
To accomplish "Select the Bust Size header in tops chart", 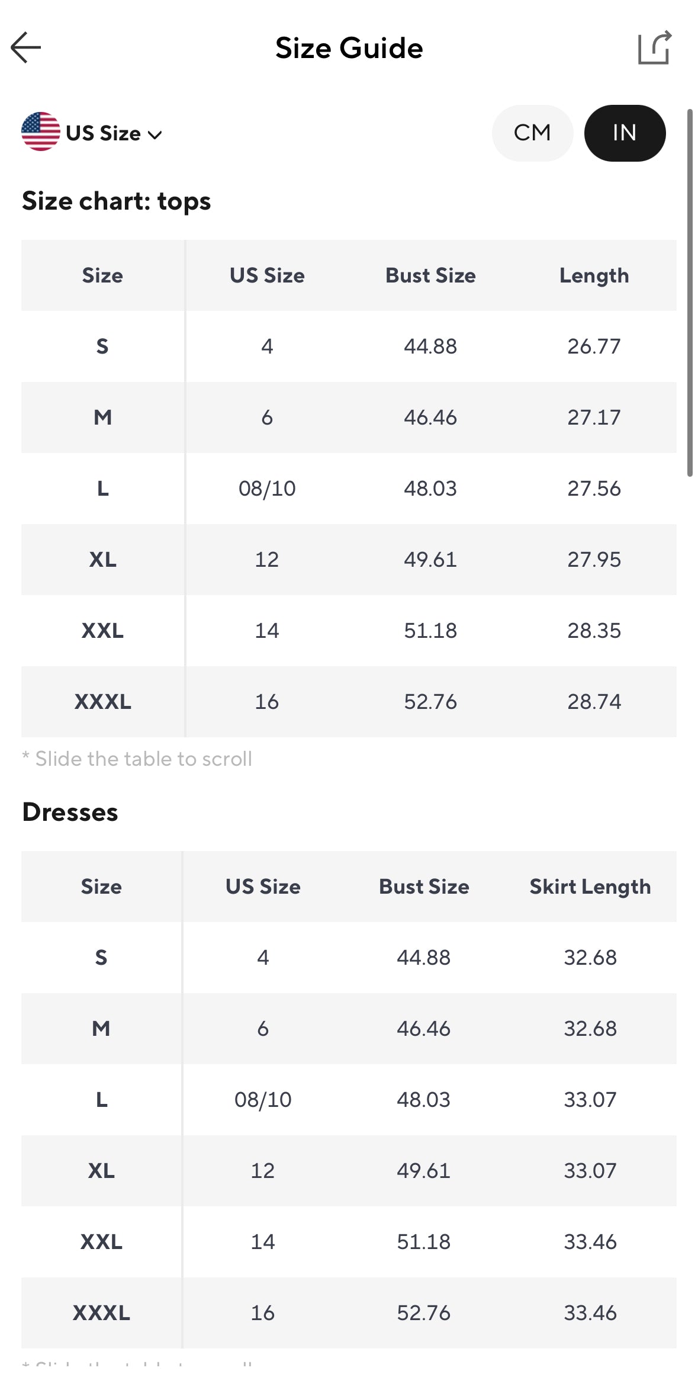I will point(430,275).
